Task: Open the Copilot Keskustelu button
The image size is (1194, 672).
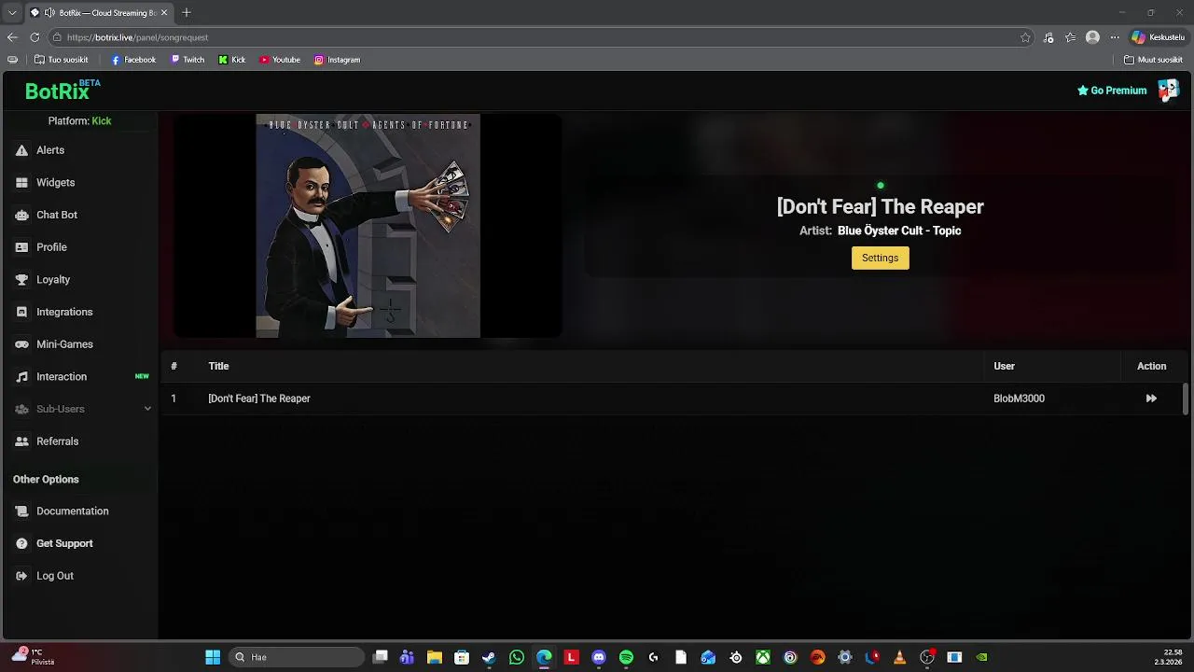Action: coord(1158,37)
